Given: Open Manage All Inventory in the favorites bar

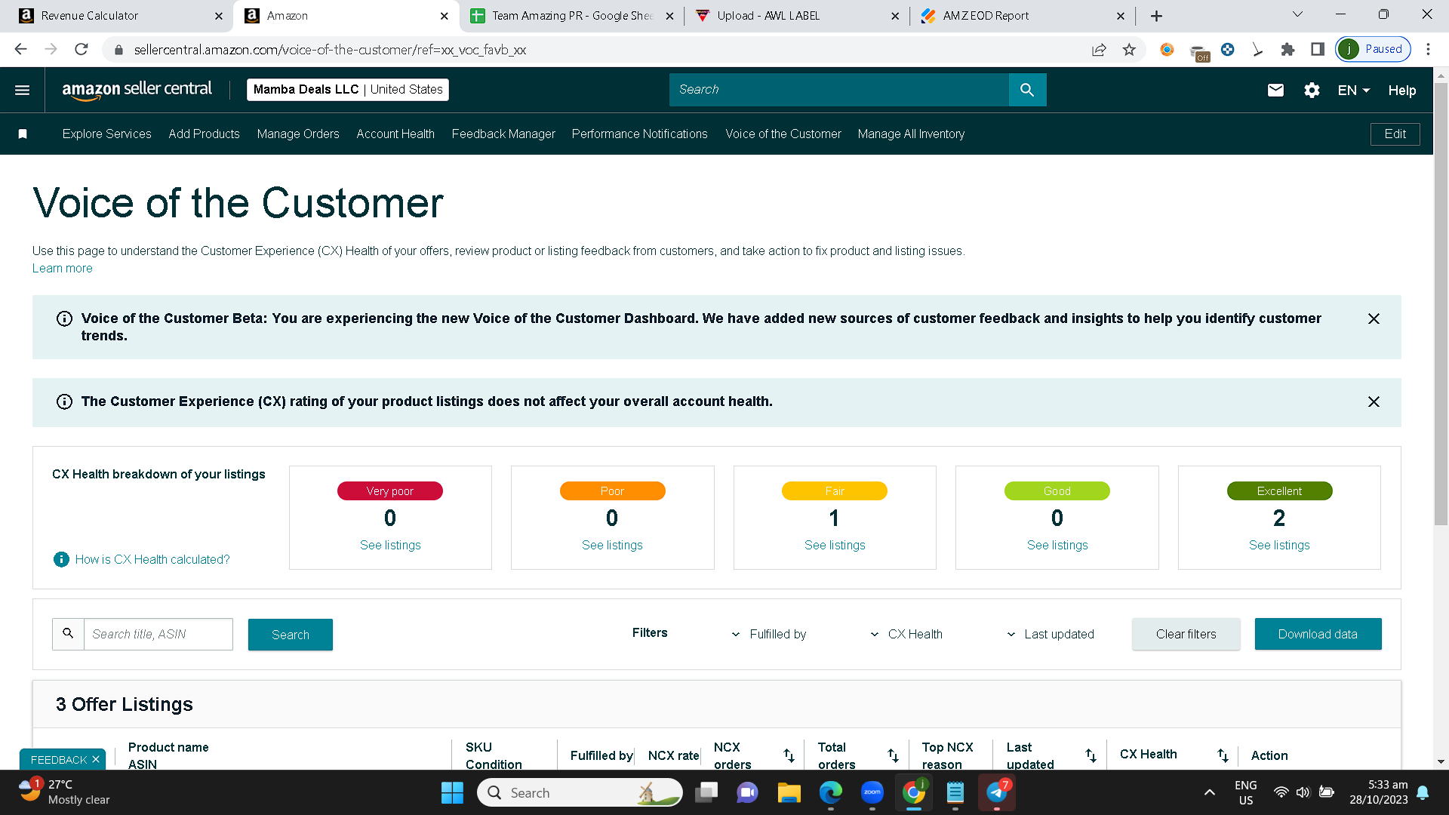Looking at the screenshot, I should click(911, 134).
